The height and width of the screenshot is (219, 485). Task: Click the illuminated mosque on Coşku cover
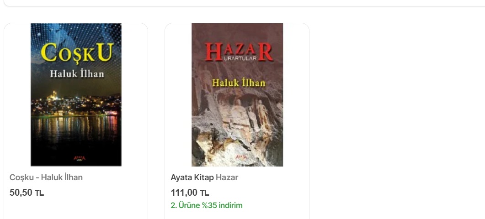(x=54, y=96)
